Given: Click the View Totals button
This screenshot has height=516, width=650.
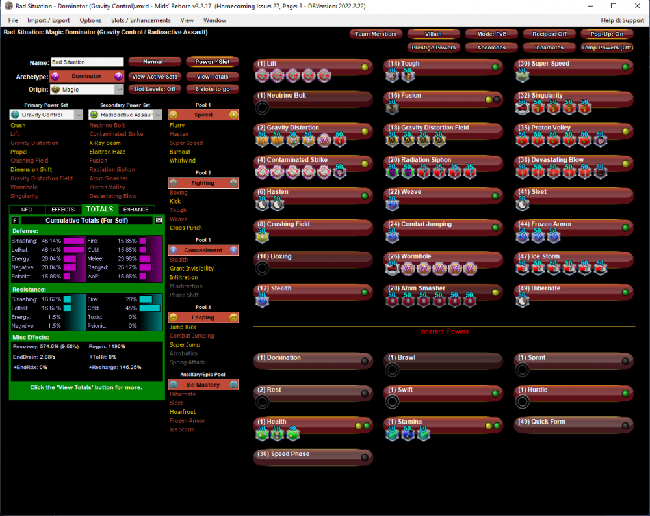Looking at the screenshot, I should click(211, 77).
